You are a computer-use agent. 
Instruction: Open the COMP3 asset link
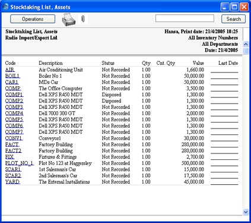(x=14, y=107)
